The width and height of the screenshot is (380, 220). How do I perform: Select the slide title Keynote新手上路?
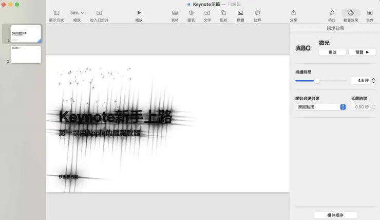(x=116, y=117)
